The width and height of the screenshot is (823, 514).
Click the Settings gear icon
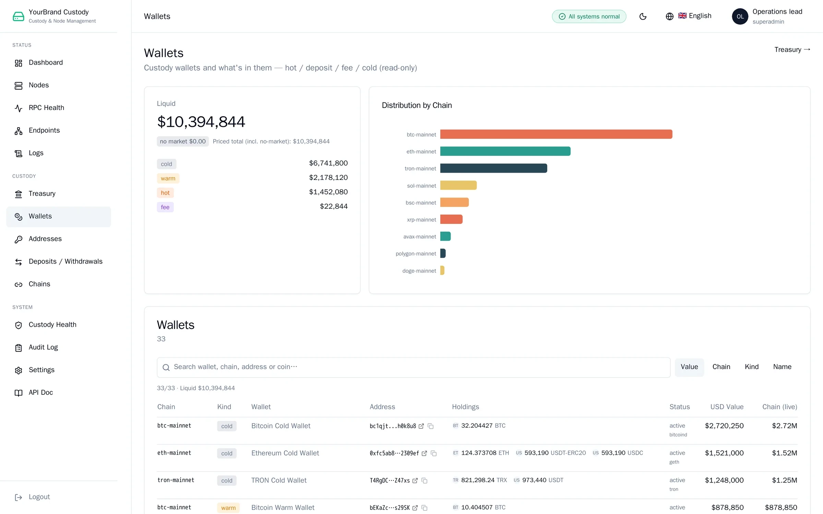click(x=19, y=370)
